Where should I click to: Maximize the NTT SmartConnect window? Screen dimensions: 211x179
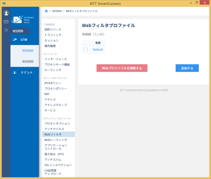[x=197, y=3]
